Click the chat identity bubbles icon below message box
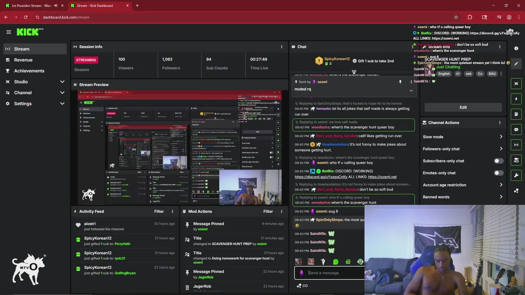The height and width of the screenshot is (295, 525). coord(299,286)
